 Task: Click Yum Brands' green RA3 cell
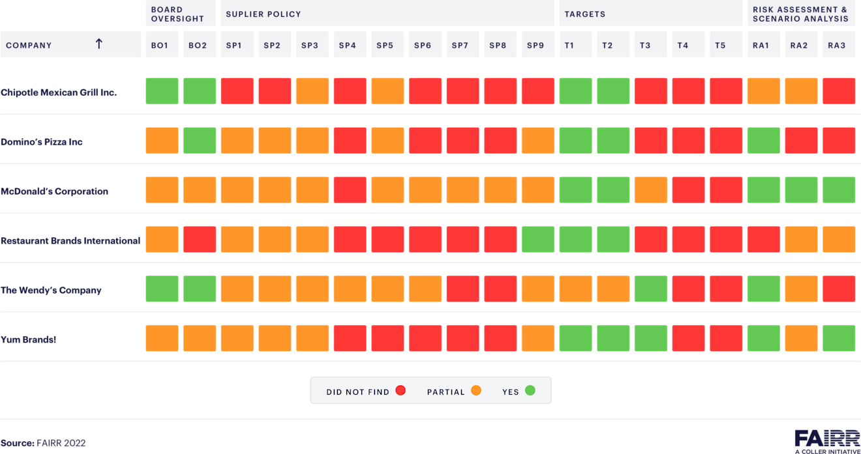839,339
